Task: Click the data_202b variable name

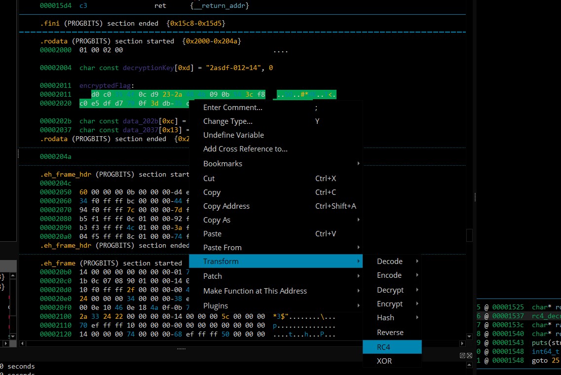Action: tap(141, 121)
